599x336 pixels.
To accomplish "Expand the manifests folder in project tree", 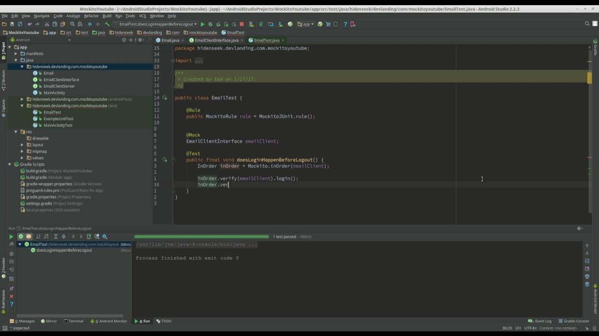I will tap(16, 54).
